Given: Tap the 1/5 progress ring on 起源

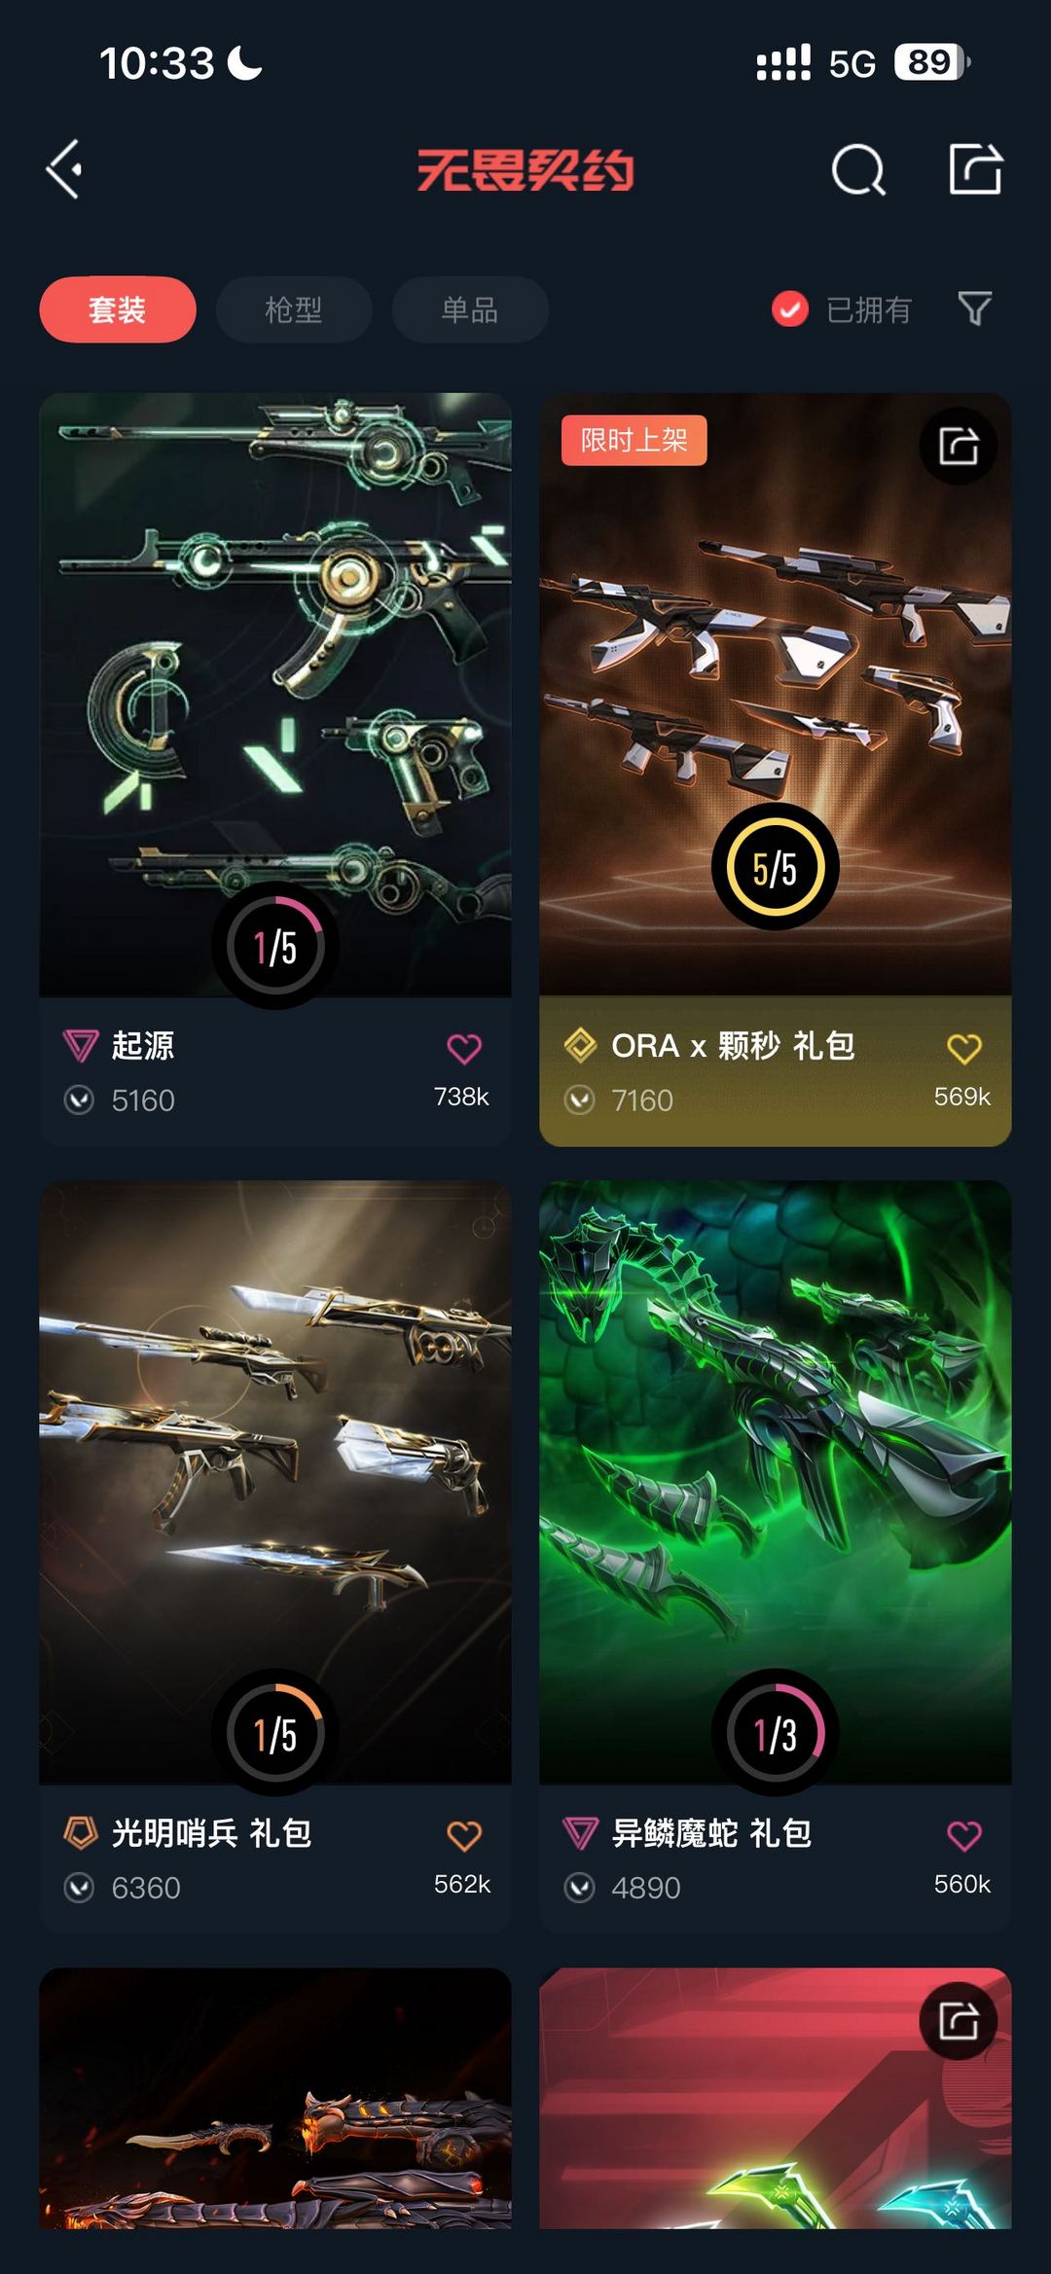Looking at the screenshot, I should (275, 946).
